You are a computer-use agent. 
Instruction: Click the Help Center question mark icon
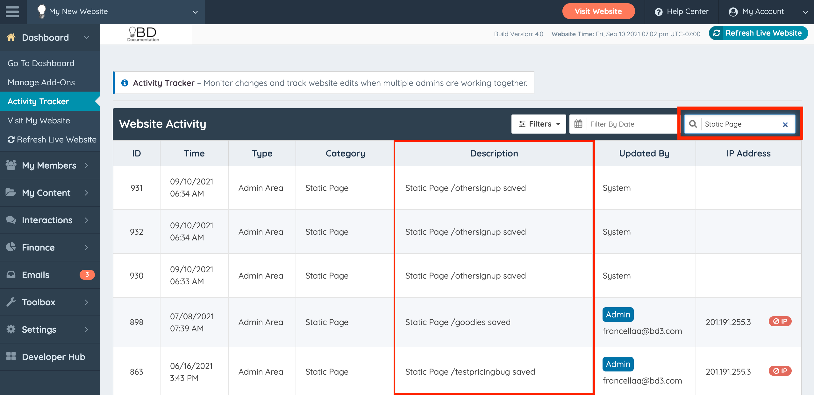[659, 12]
